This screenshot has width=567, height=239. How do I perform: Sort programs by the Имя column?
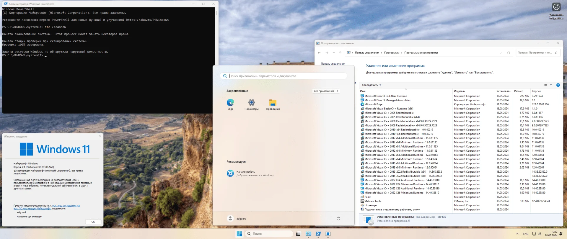click(406, 91)
